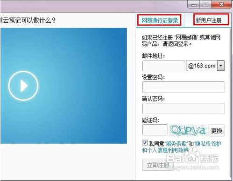233x181 pixels.
Task: Click the email username input field
Action: point(163,66)
